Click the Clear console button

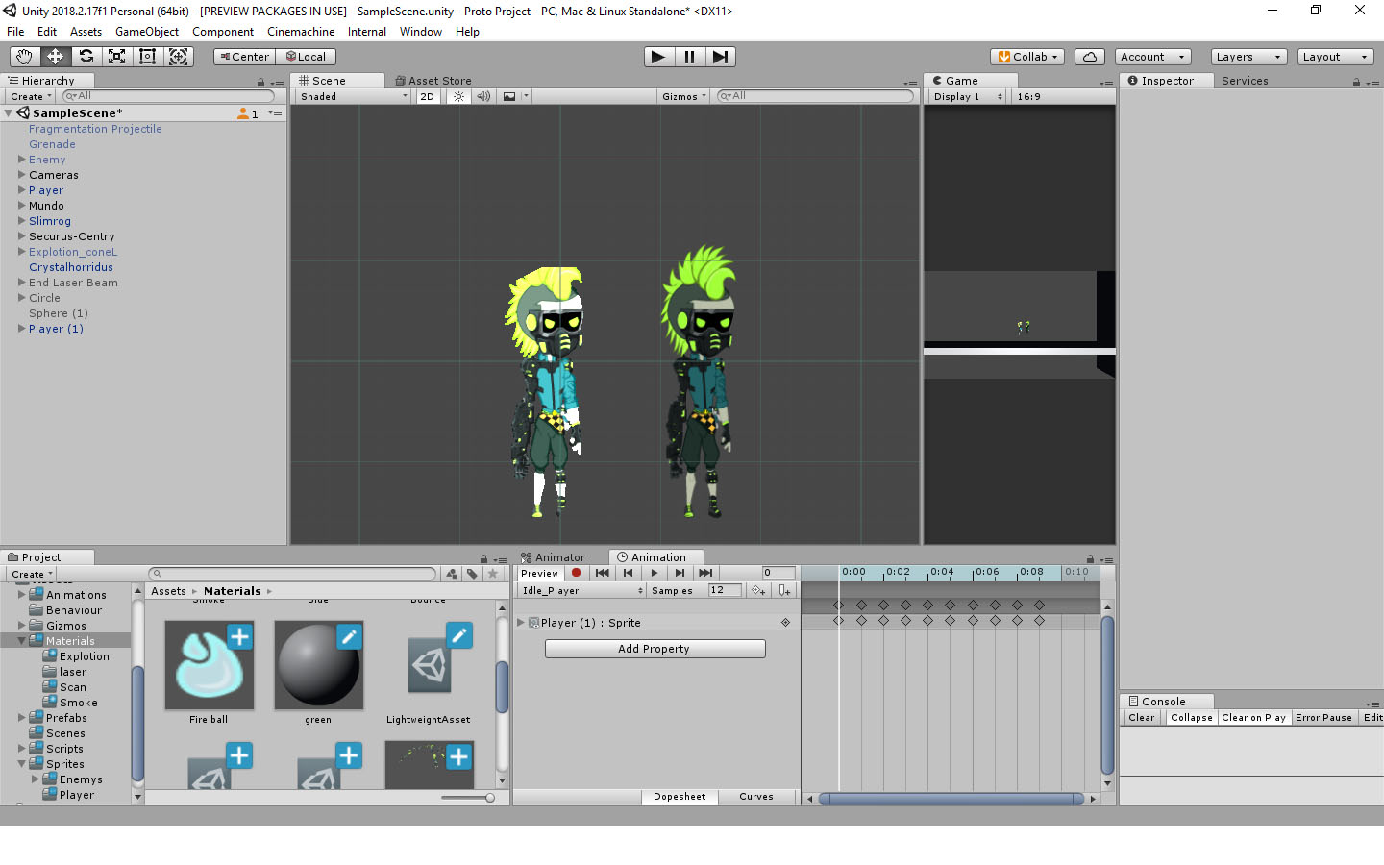click(x=1142, y=717)
